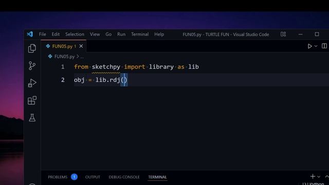Viewport: 329px width, 185px height.
Task: Open the Source Control view
Action: pyautogui.click(x=32, y=66)
